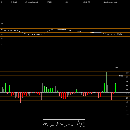Click the '(5,5' parameter text
130x130 pixels.
pos(67,2)
